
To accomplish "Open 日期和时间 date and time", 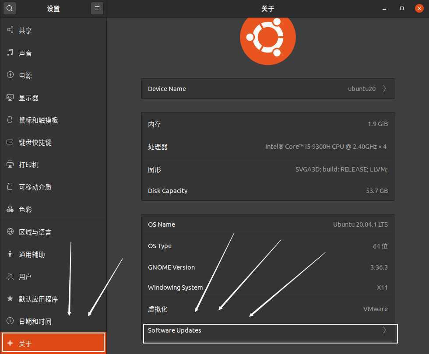I will tap(53, 322).
